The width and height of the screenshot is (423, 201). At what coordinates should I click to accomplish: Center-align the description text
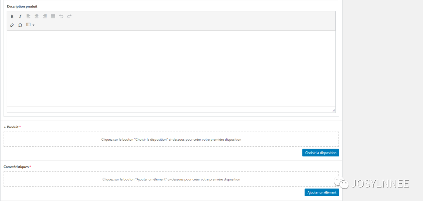(36, 16)
